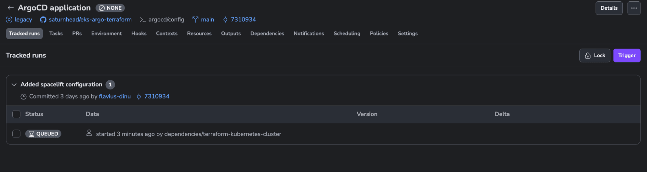
Task: Open commit 7310934 in the header
Action: click(243, 19)
